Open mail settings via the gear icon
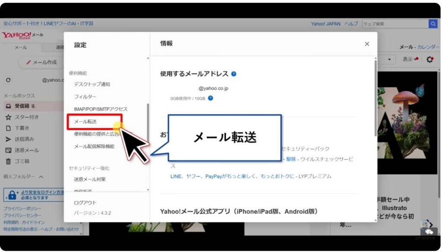The image size is (442, 252). (x=429, y=60)
